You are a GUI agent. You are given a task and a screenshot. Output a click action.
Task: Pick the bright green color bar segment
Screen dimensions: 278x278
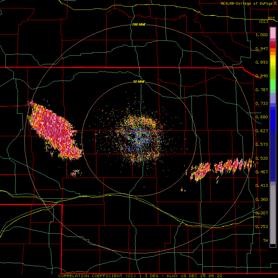[x=273, y=84]
